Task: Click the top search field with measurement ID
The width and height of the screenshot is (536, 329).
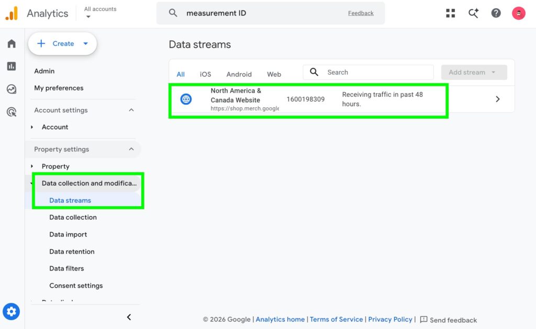Action: [x=271, y=13]
